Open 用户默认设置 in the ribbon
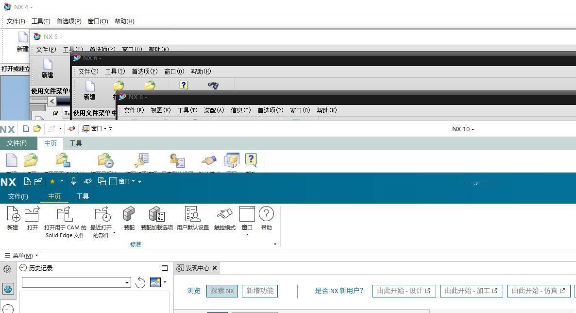The width and height of the screenshot is (576, 313). (193, 219)
